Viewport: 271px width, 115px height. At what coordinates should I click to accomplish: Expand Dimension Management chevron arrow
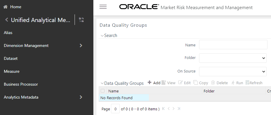click(x=81, y=45)
